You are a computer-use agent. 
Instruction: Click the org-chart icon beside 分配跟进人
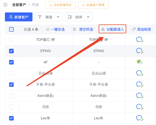(103, 29)
